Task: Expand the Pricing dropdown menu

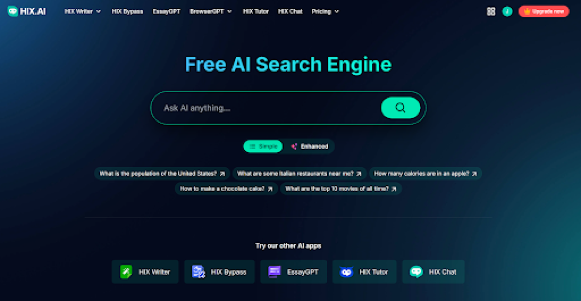Action: 325,11
